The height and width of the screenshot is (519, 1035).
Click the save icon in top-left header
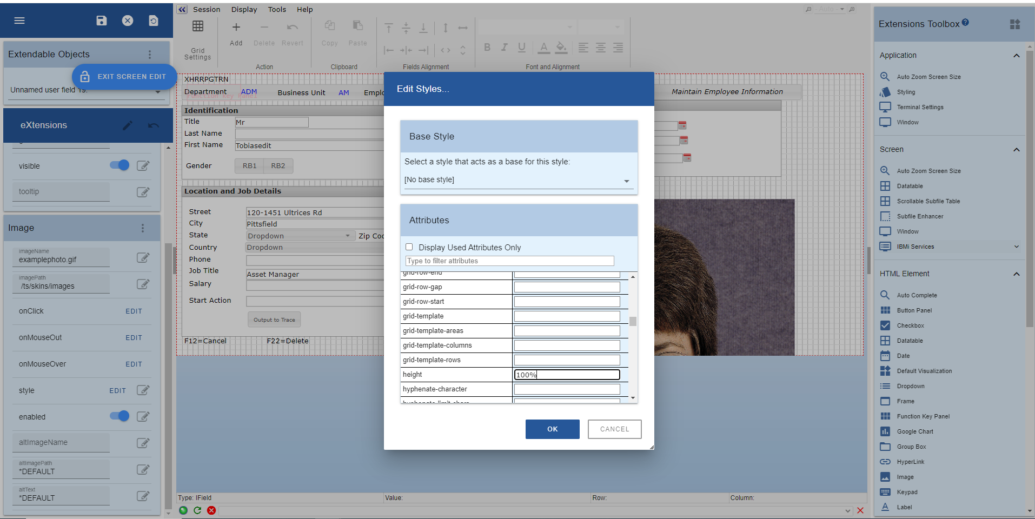click(101, 21)
